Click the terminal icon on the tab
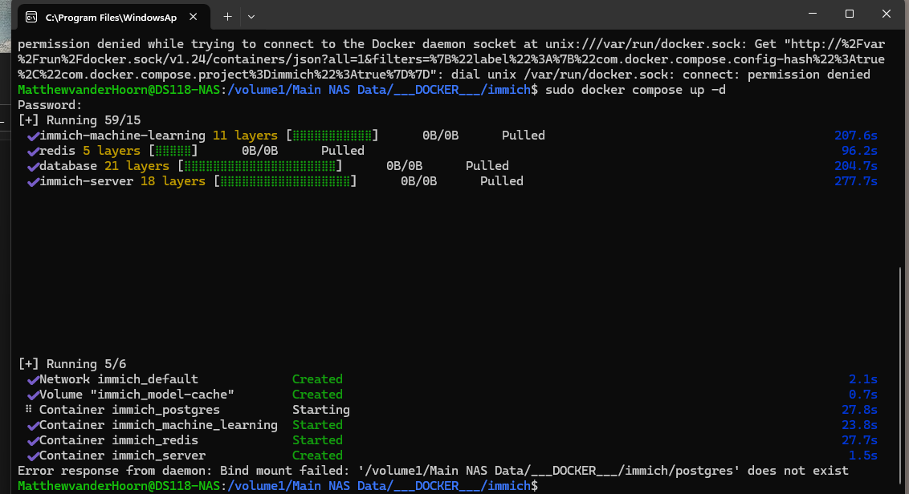 (31, 18)
